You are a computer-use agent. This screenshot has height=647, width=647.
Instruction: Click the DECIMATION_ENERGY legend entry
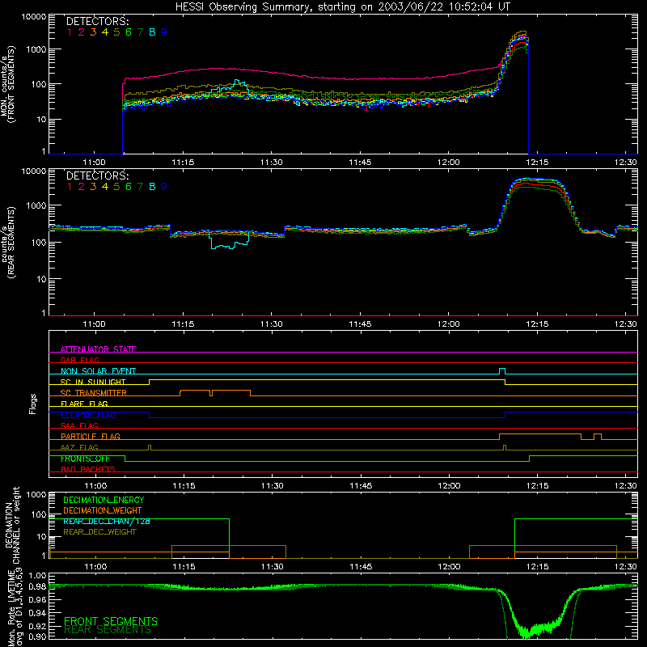pos(104,500)
